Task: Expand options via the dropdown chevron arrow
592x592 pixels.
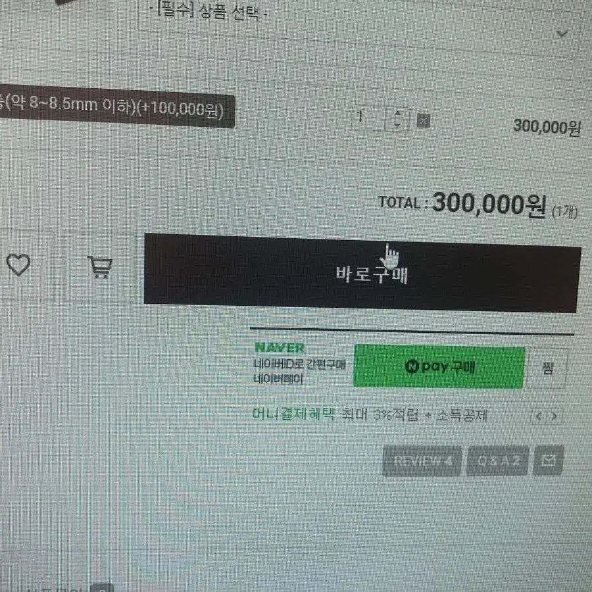Action: pos(562,34)
